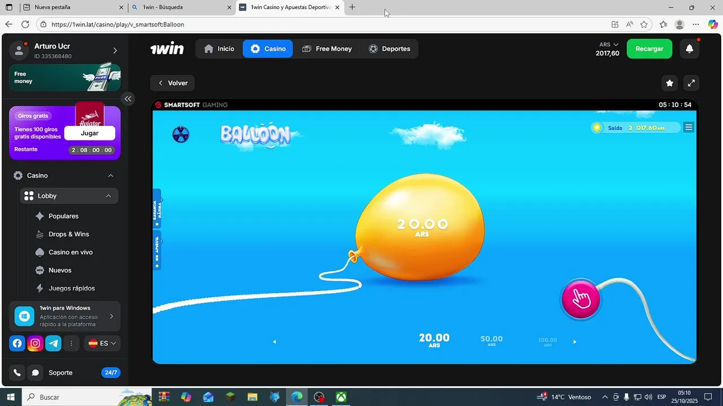Image resolution: width=723 pixels, height=406 pixels.
Task: Add page to browser favorites
Action: (x=644, y=24)
